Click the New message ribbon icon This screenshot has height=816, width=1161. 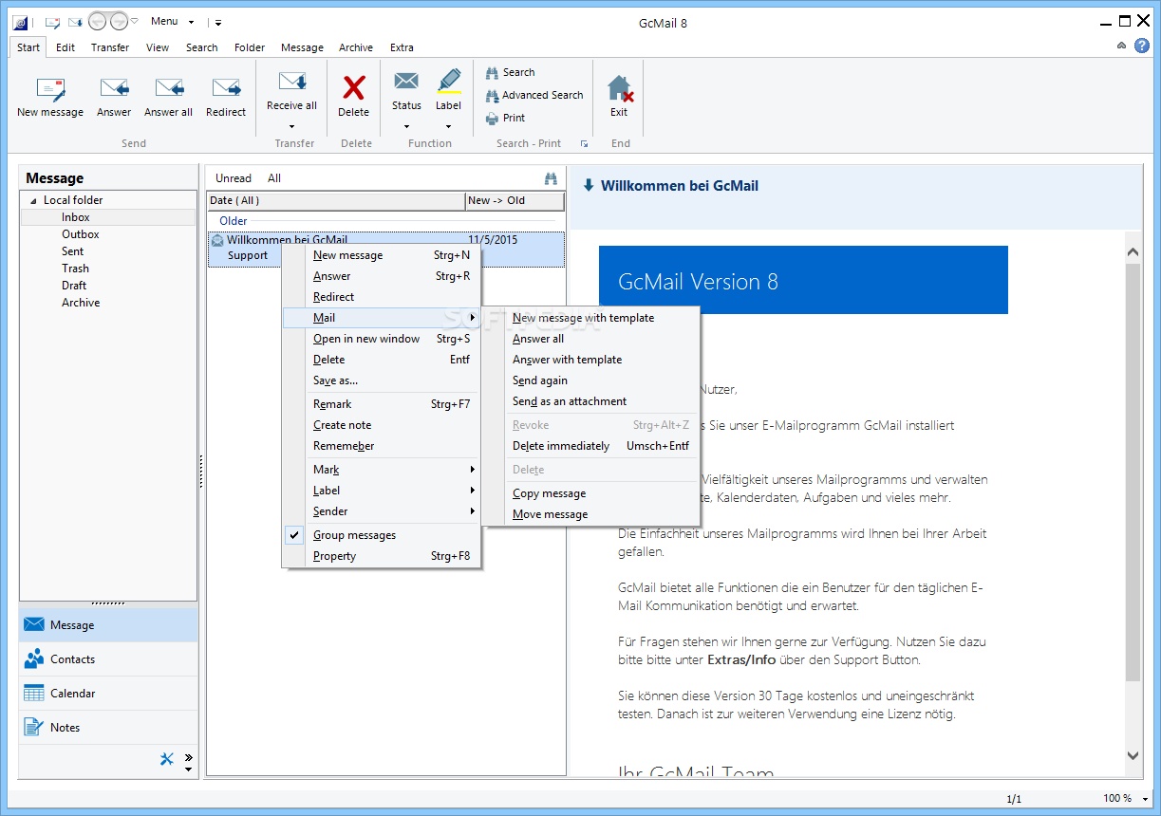coord(50,88)
